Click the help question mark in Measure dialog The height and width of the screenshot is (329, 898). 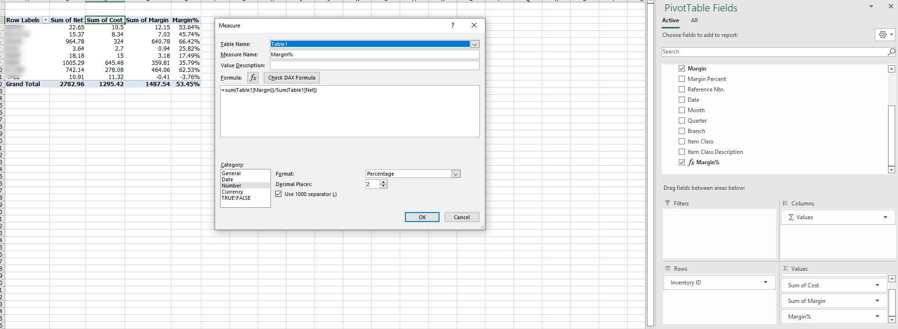[x=453, y=25]
